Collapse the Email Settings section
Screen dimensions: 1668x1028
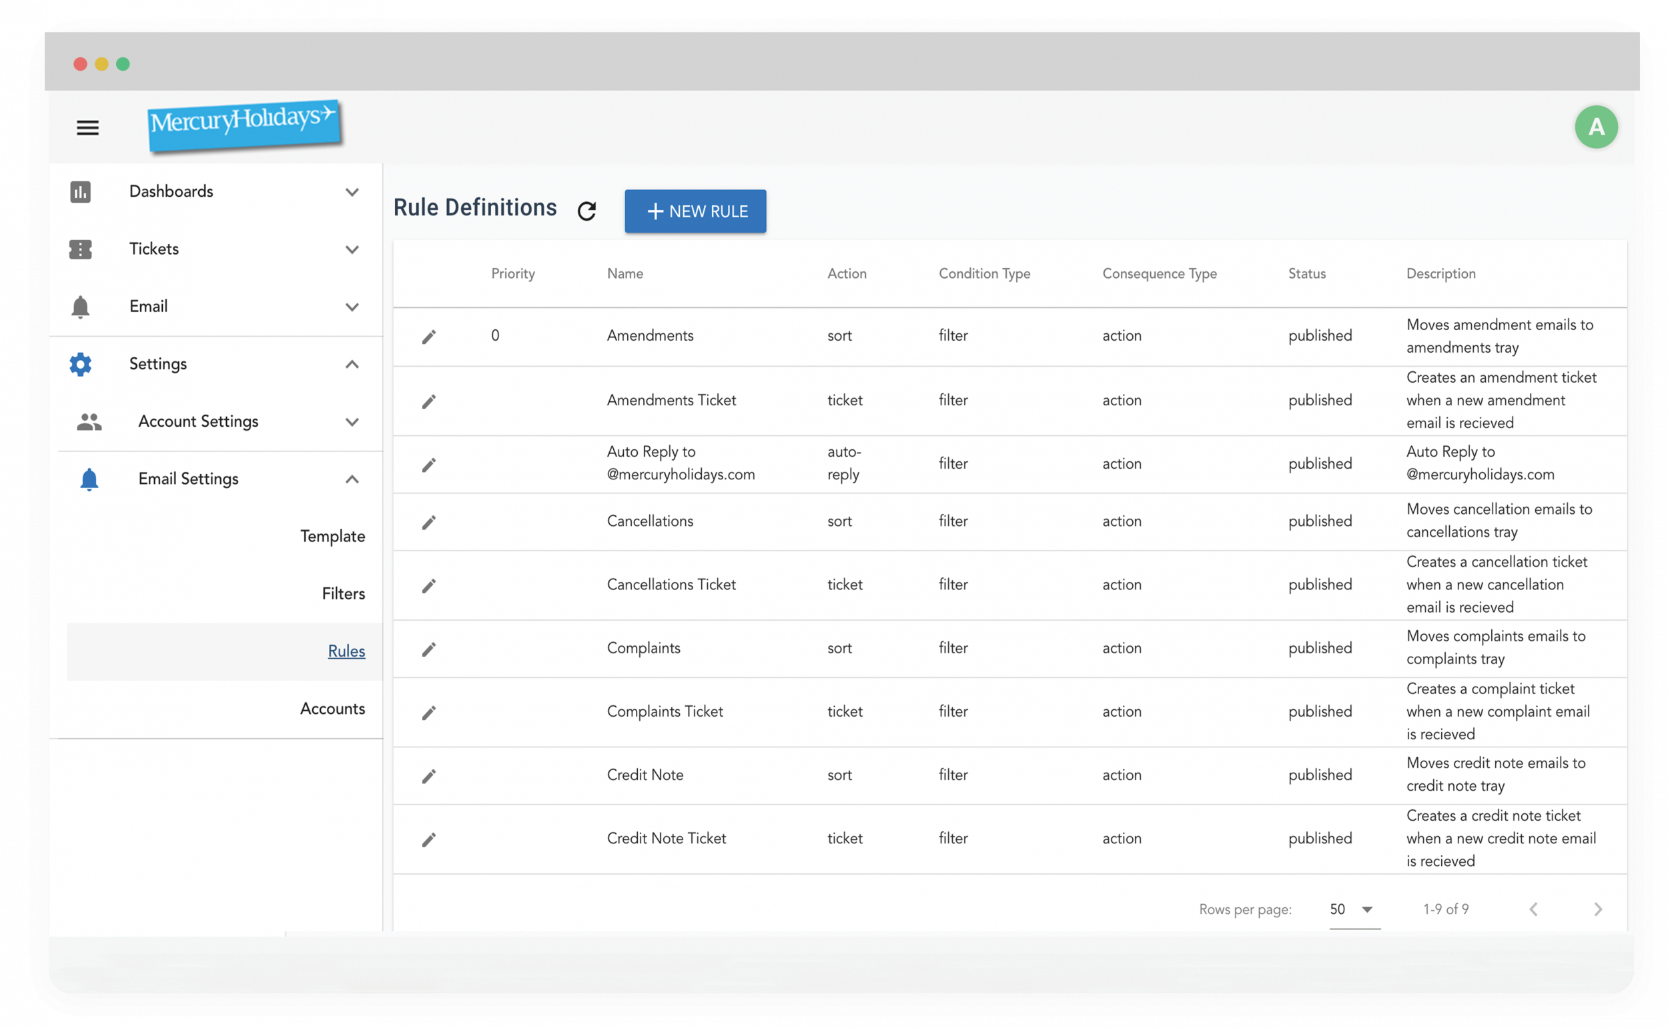(352, 479)
